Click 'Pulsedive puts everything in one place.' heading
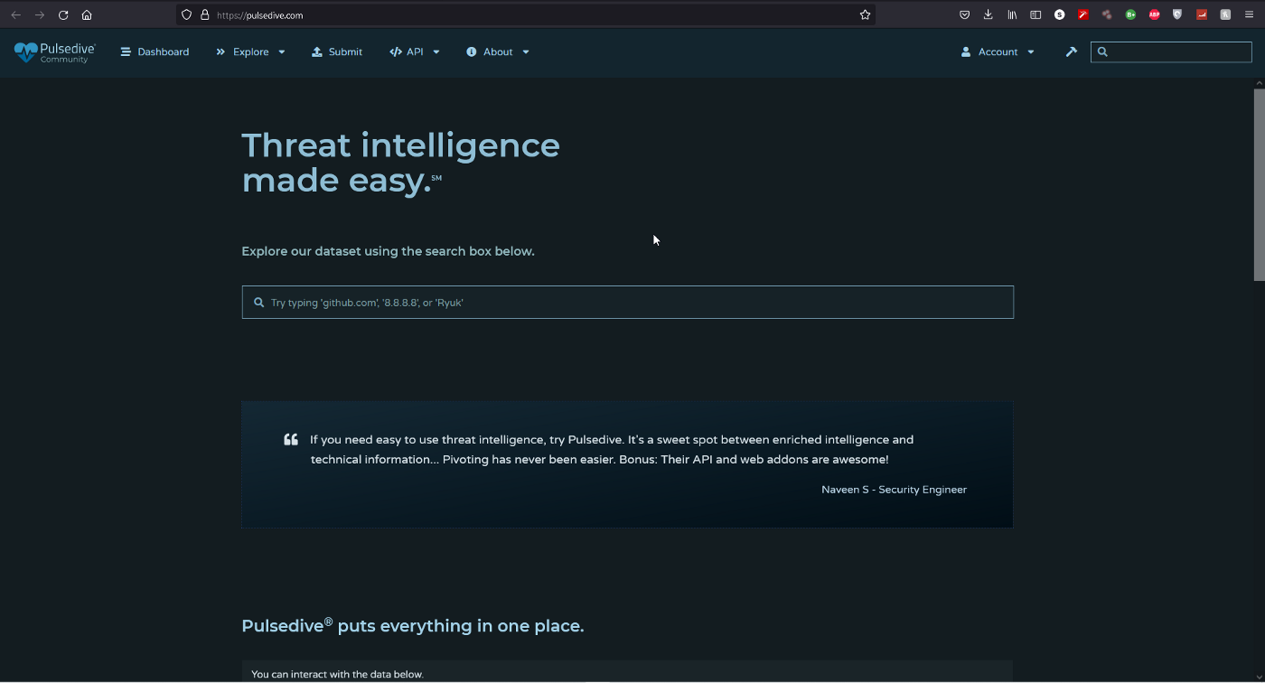The image size is (1265, 683). coord(413,626)
